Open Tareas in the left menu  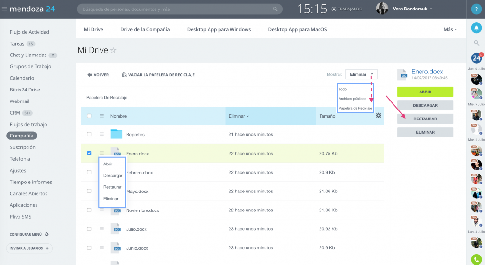tap(17, 44)
